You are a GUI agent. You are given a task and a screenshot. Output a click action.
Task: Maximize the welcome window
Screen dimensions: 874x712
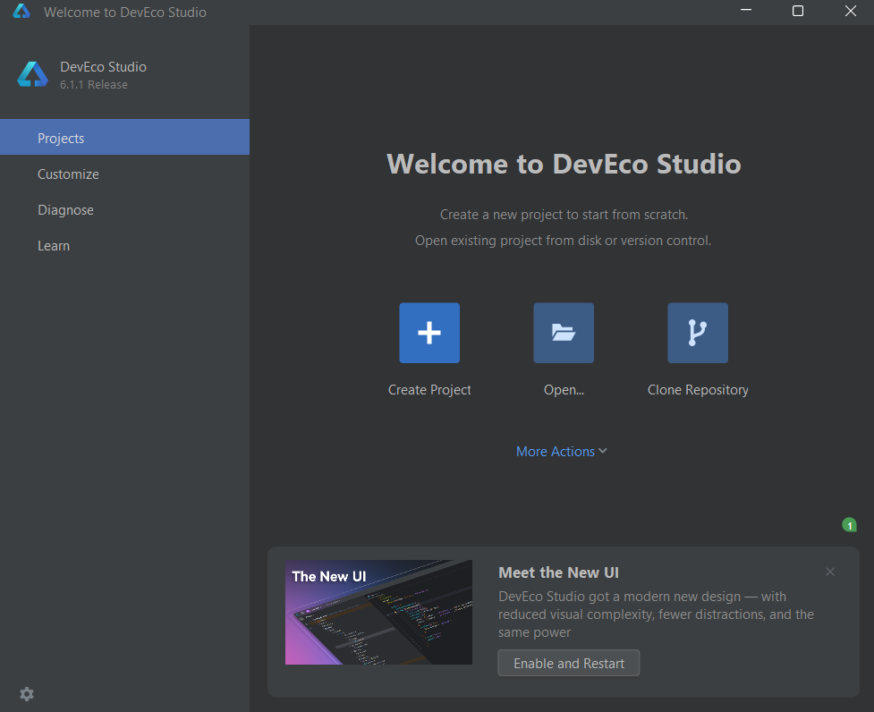tap(798, 11)
